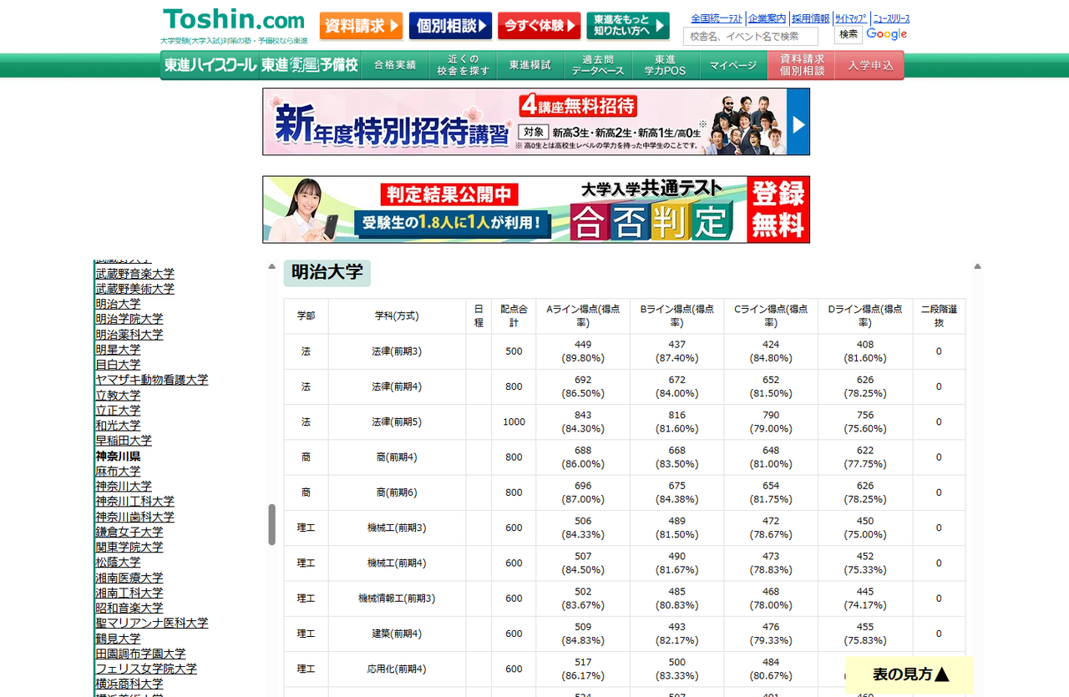Viewport: 1069px width, 697px height.
Task: Click the up arrow on the table scrollbar
Action: tap(975, 265)
